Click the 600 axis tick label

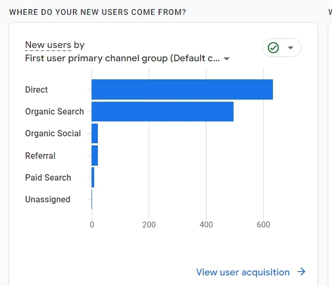click(x=263, y=225)
